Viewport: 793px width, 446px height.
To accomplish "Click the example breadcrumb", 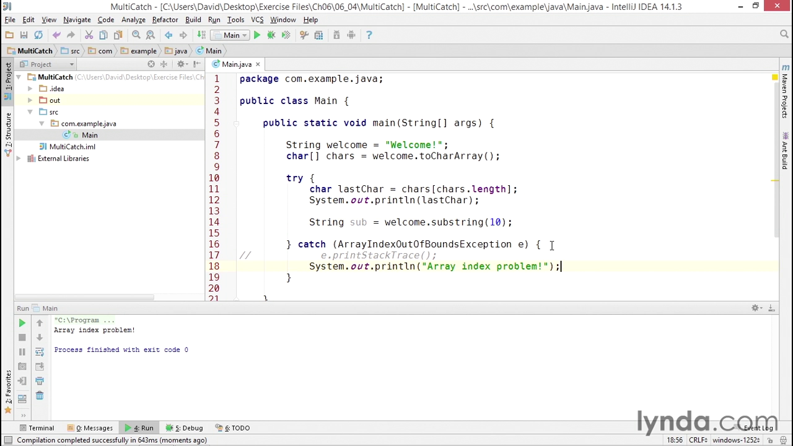I will (138, 51).
